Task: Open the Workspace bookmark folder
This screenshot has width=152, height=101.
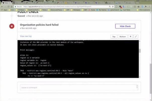Action: [x=76, y=10]
